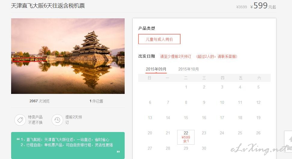Click the 直飞航班 highlight line in green box

[65, 139]
